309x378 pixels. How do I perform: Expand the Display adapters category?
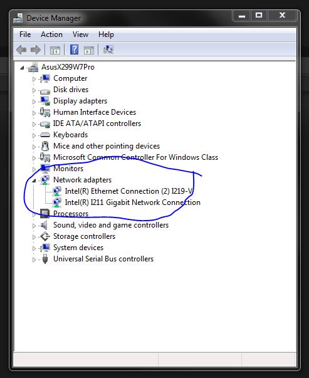pos(34,102)
